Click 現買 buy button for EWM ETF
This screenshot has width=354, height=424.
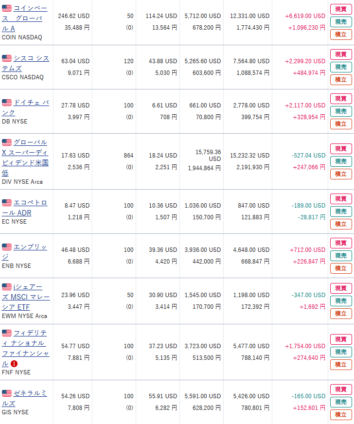341,288
